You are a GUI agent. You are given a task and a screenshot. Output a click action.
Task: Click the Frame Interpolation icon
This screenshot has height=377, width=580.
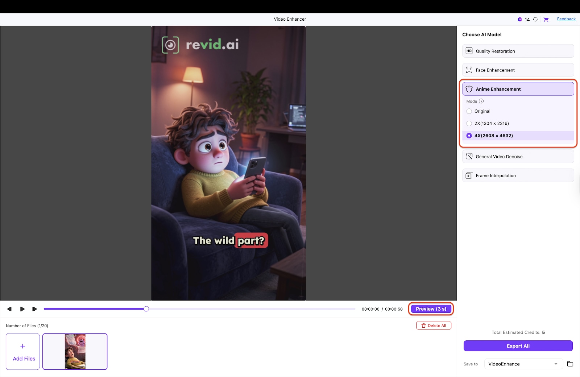tap(469, 175)
